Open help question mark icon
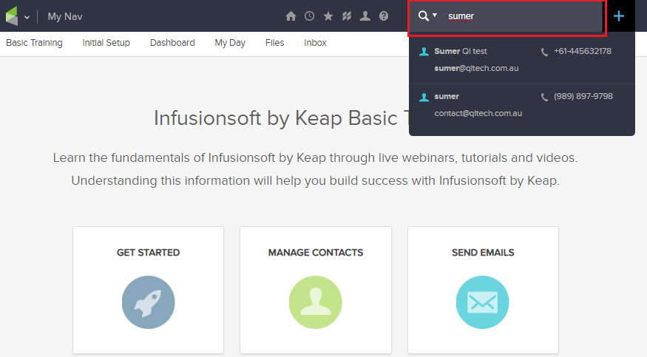 [384, 16]
